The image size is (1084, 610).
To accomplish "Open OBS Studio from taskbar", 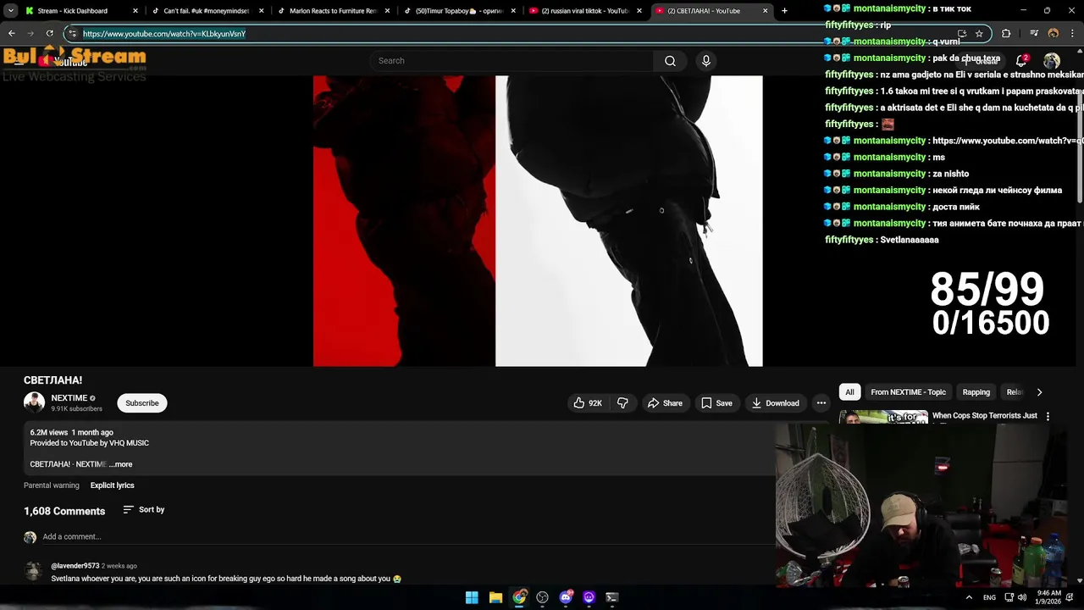I will [542, 597].
